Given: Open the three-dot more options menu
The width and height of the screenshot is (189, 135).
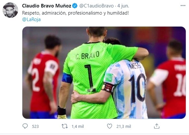Looking at the screenshot, I should [x=183, y=6].
